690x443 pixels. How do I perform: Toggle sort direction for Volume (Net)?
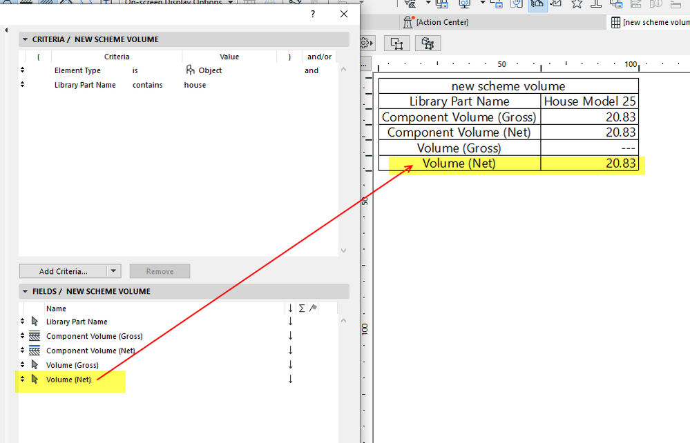(x=290, y=379)
